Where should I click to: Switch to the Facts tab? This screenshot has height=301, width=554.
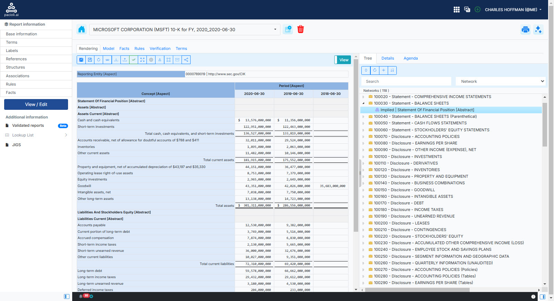(x=124, y=48)
